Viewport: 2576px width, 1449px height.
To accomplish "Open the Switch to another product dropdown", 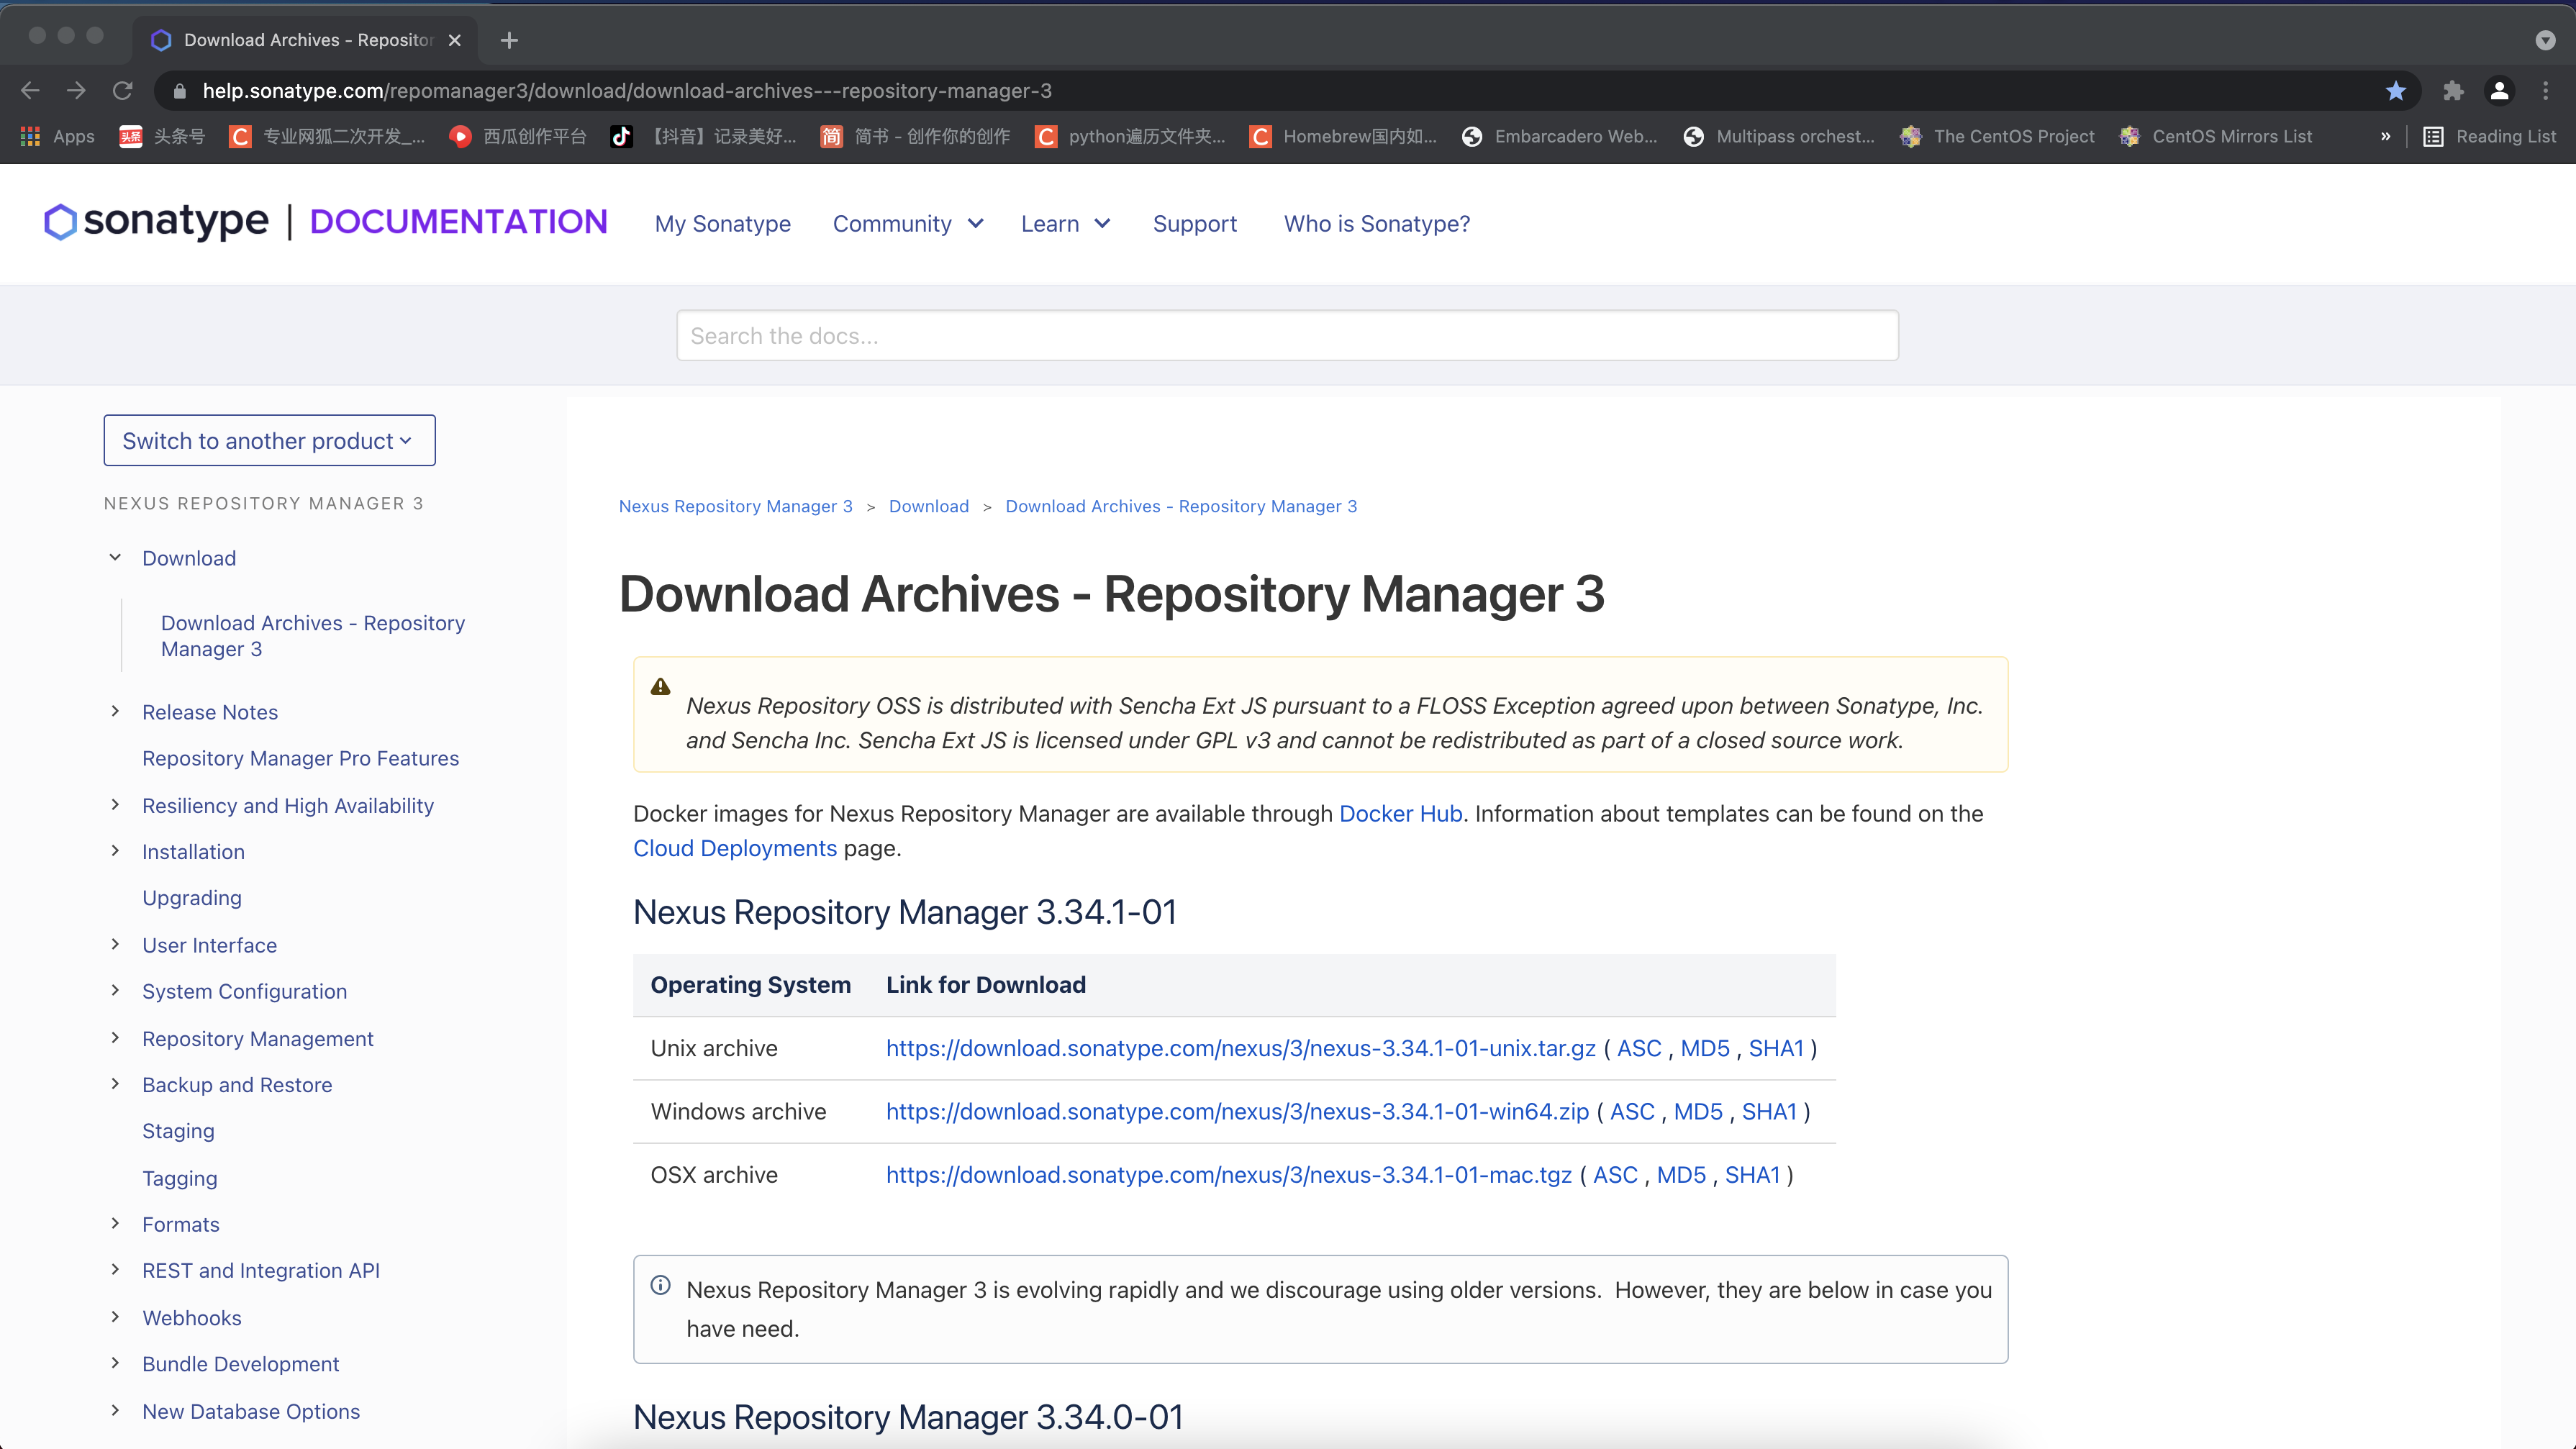I will point(269,440).
